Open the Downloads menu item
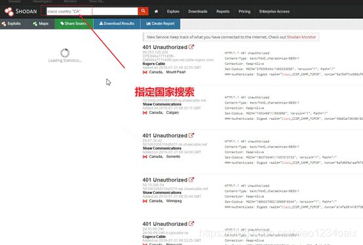This screenshot has height=245, width=363. pyautogui.click(x=198, y=11)
